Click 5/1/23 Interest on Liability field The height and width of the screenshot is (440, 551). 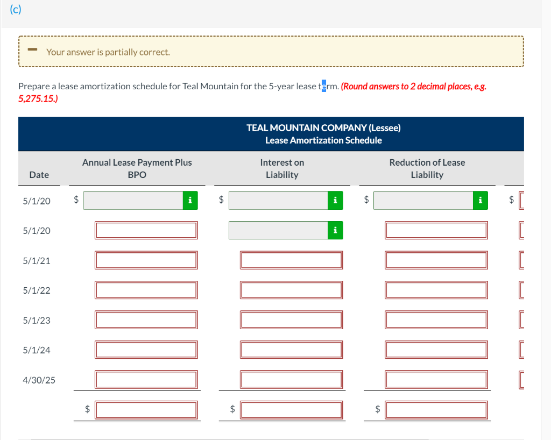[x=291, y=320]
